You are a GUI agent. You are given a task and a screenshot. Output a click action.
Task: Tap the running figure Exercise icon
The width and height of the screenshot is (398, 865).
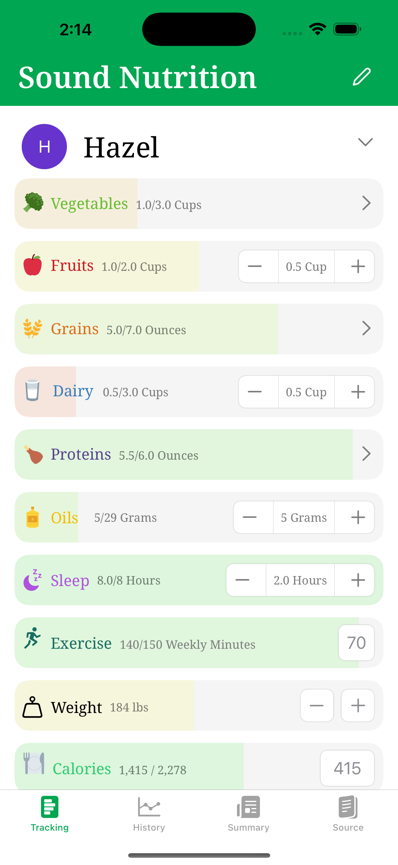33,638
